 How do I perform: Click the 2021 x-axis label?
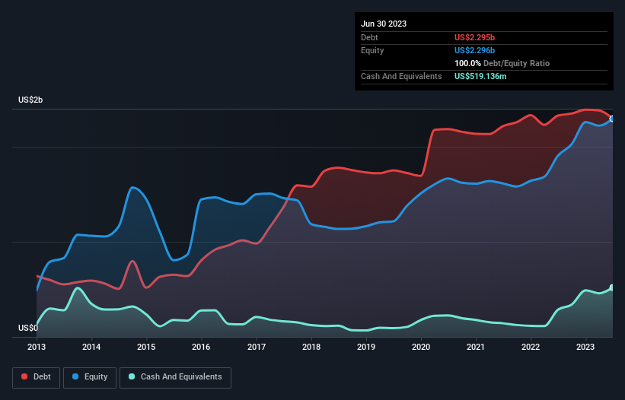click(476, 347)
